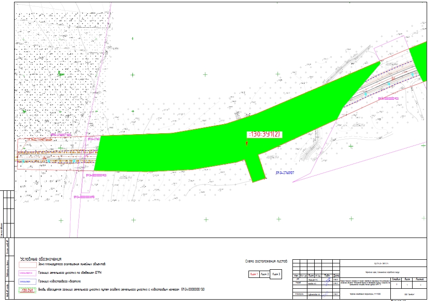Click the blue cadastral quarter legend swatch
428x301 pixels.
(28, 282)
